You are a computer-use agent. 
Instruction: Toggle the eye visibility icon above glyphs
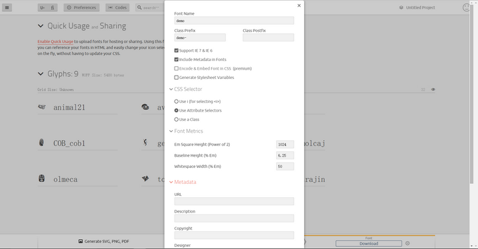tap(433, 89)
